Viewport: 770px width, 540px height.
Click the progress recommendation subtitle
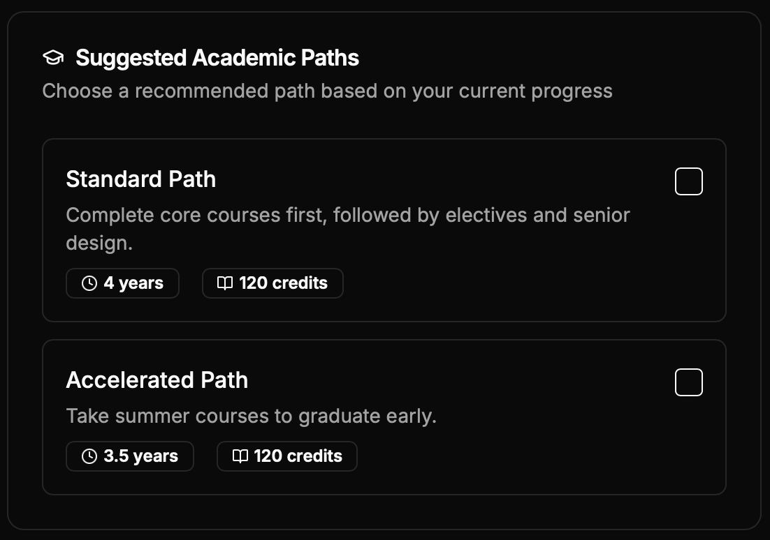[328, 91]
